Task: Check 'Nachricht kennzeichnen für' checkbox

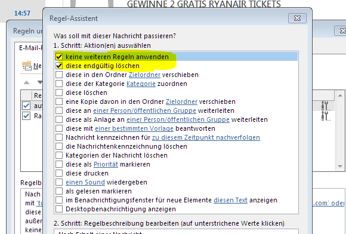Action: [x=59, y=137]
